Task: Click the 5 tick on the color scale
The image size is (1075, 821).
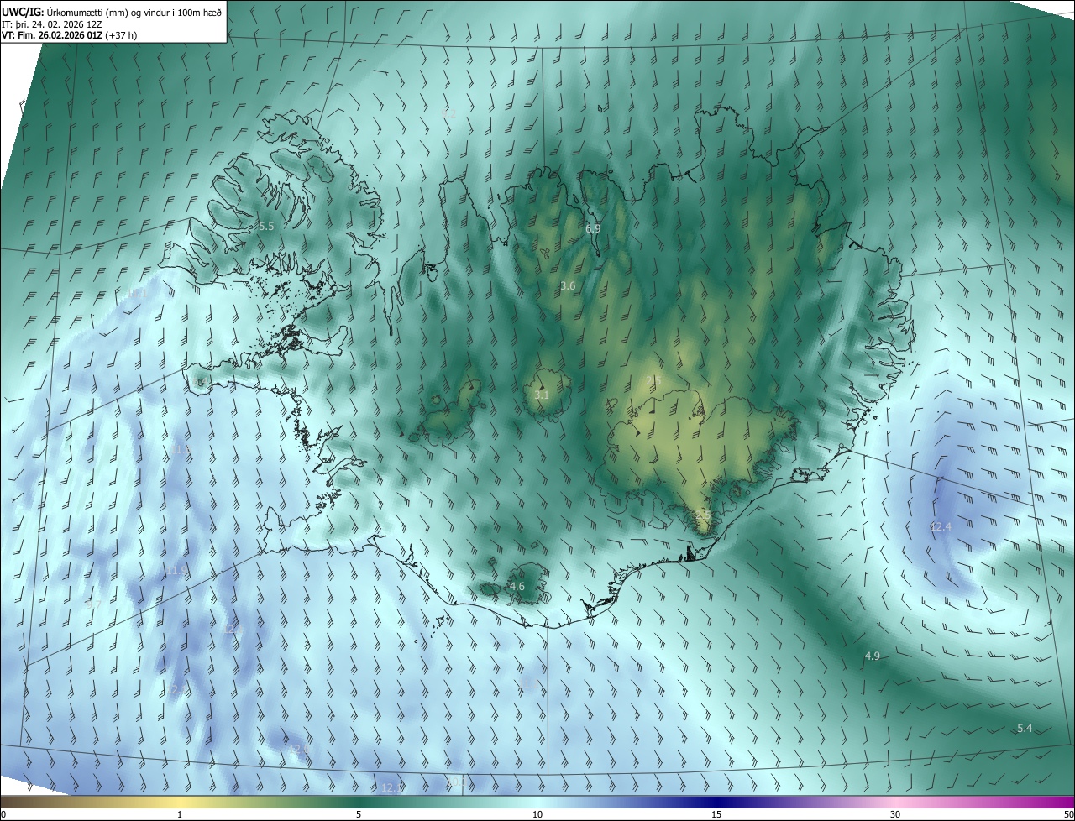Action: tap(359, 814)
